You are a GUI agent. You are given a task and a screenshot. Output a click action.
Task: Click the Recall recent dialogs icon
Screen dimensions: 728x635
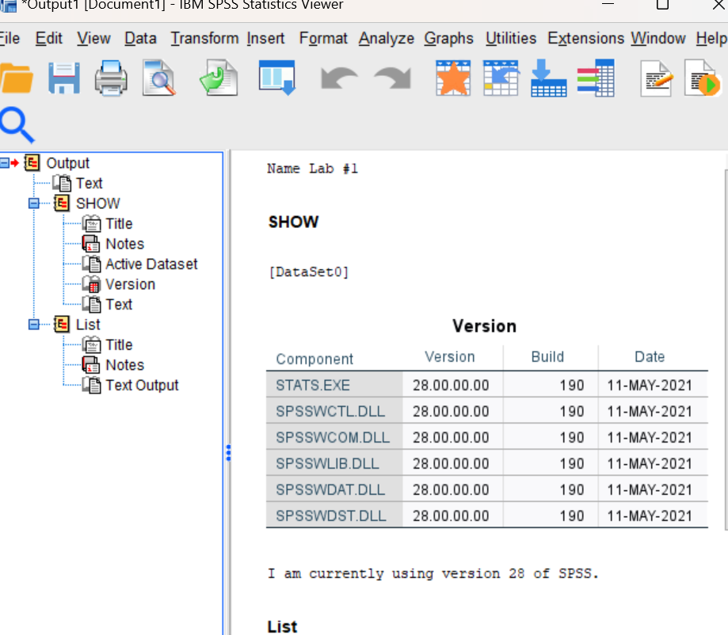pyautogui.click(x=277, y=78)
